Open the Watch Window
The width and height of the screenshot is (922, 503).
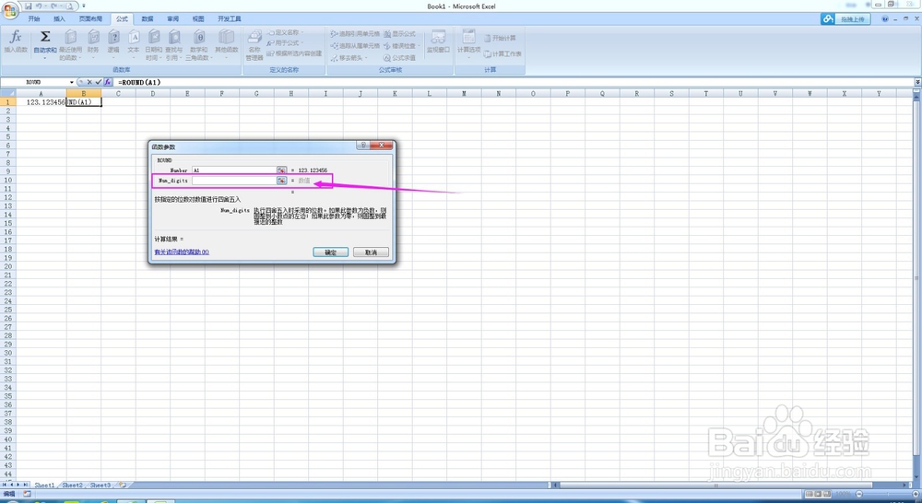click(438, 41)
